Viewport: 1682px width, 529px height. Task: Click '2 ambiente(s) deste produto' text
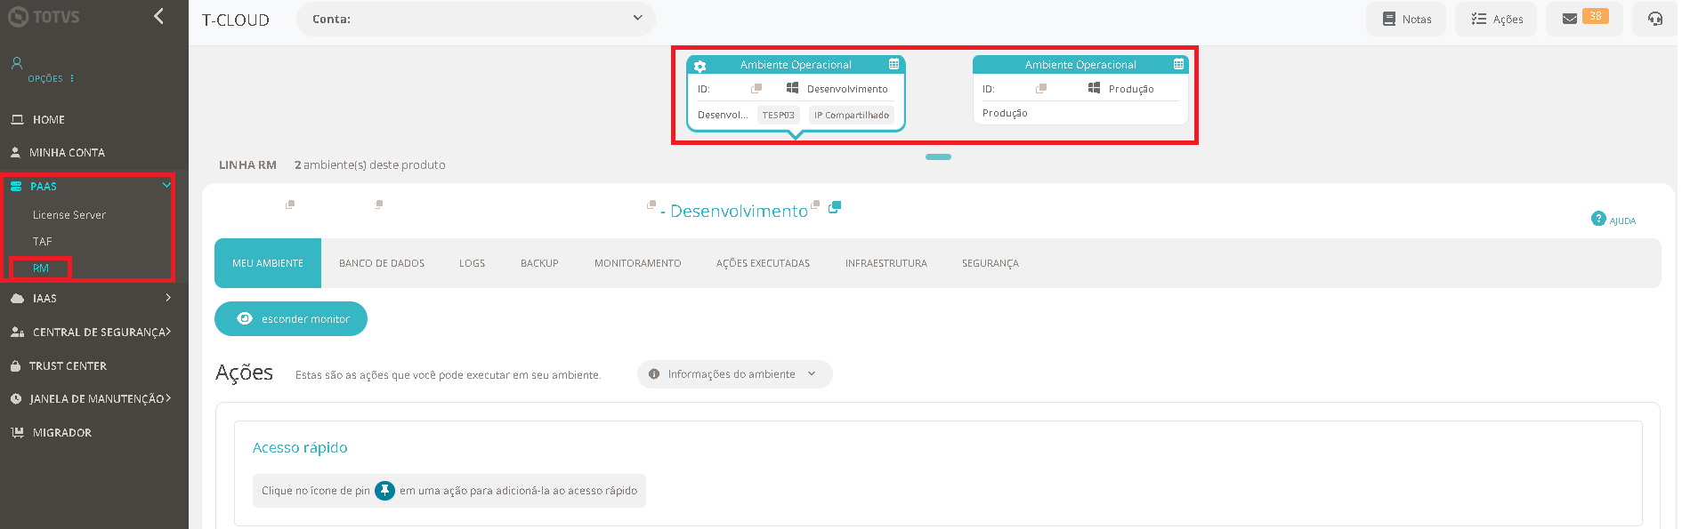pos(370,165)
